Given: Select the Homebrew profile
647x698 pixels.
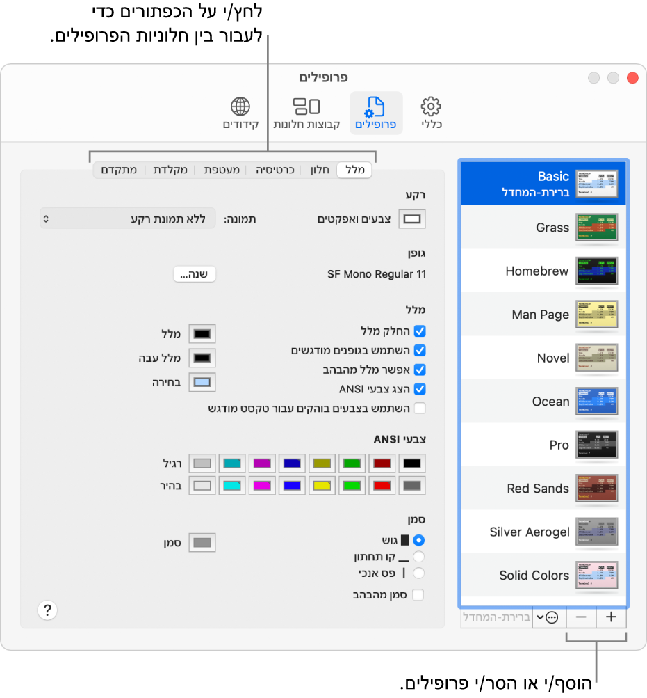Looking at the screenshot, I should (543, 271).
